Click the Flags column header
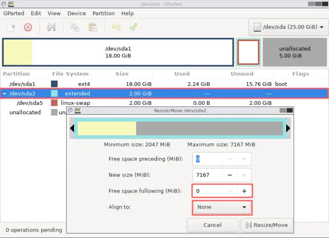 (301, 74)
